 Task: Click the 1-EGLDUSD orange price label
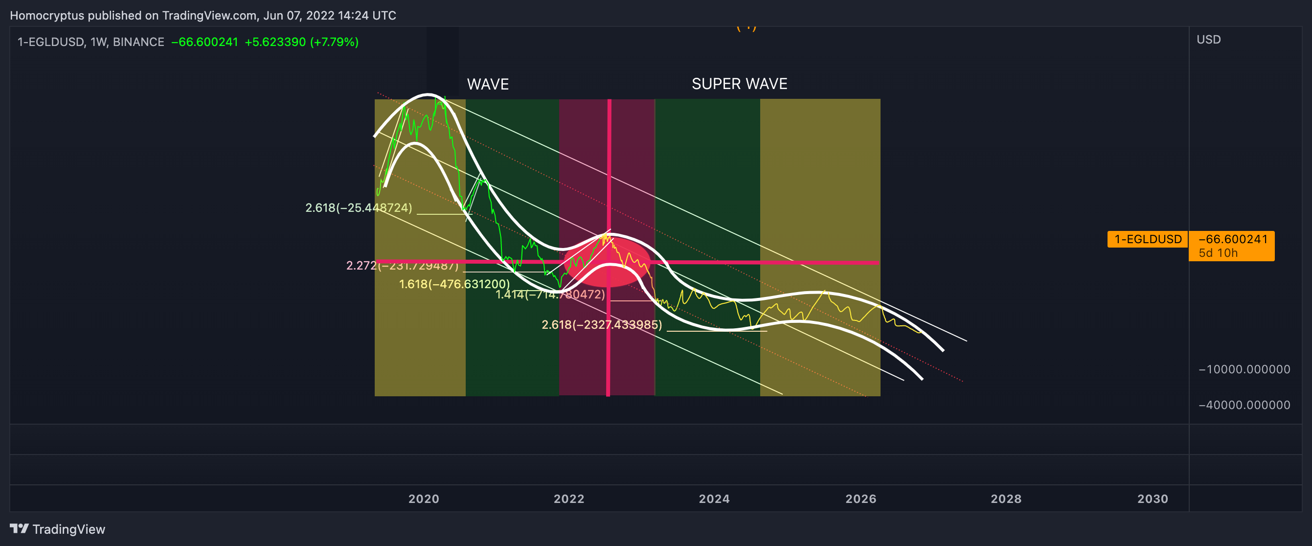[x=1148, y=239]
